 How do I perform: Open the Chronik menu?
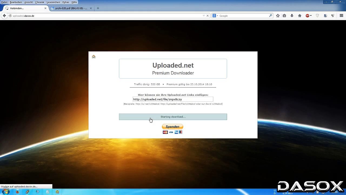39,2
